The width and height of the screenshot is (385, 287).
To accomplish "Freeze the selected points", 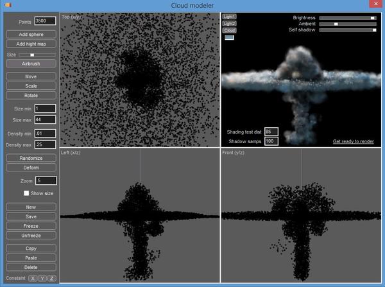I will [x=31, y=226].
